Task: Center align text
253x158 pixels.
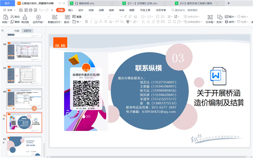Action: coord(148,22)
